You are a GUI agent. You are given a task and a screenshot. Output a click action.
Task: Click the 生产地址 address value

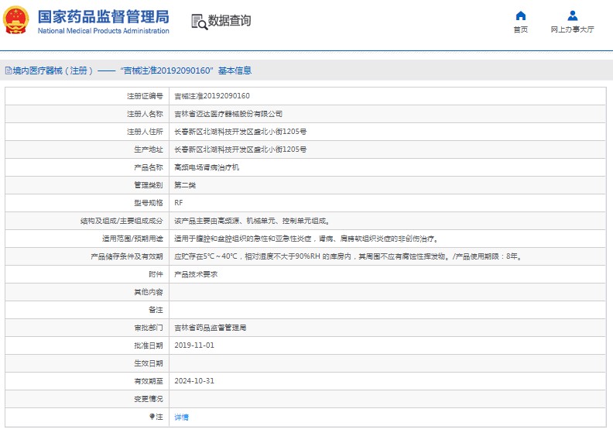coord(241,149)
